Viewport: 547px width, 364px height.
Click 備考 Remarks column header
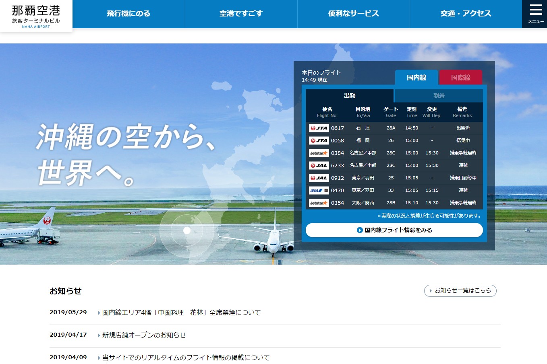click(x=462, y=112)
